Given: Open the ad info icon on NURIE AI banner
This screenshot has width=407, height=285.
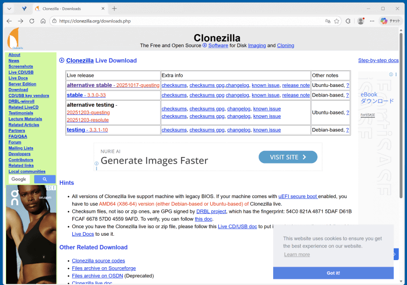Looking at the screenshot, I should [96, 163].
